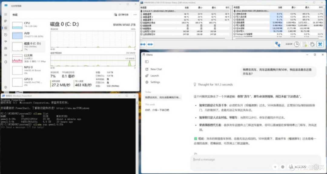Image resolution: width=327 pixels, height=174 pixels.
Task: Click HWiNFO first double-arrow left button
Action: click(x=143, y=44)
